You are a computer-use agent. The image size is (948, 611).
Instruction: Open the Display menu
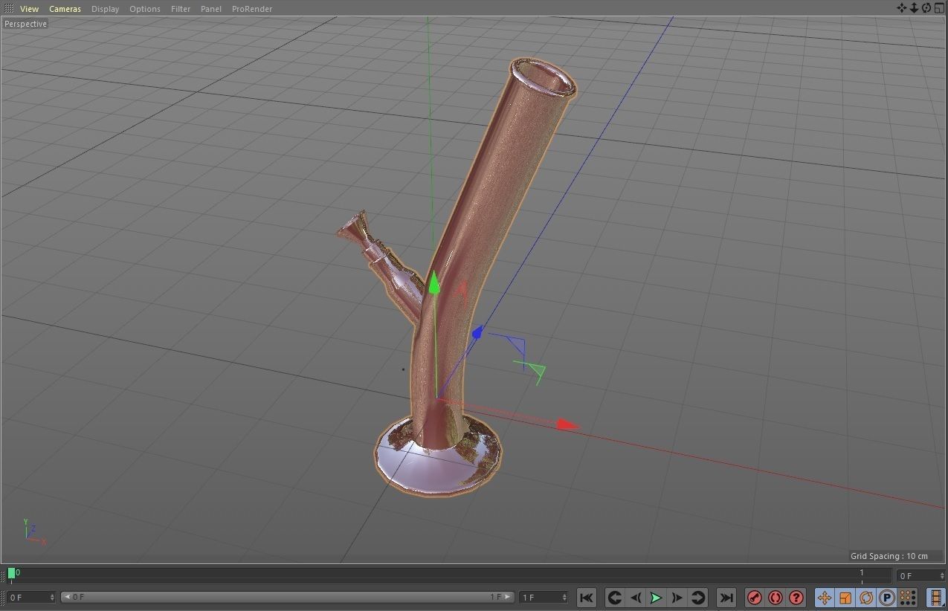(x=105, y=9)
